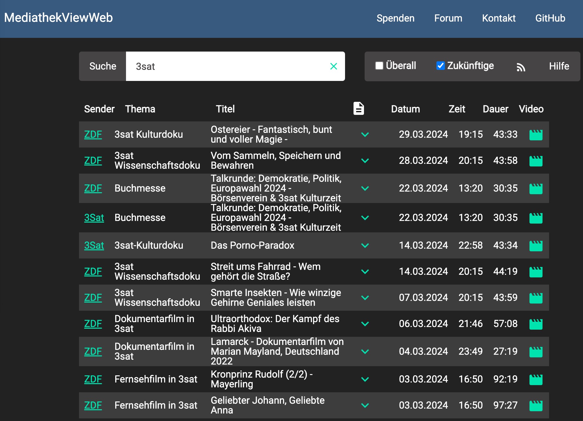583x421 pixels.
Task: Select the date 29.03.2024
Action: (x=423, y=134)
